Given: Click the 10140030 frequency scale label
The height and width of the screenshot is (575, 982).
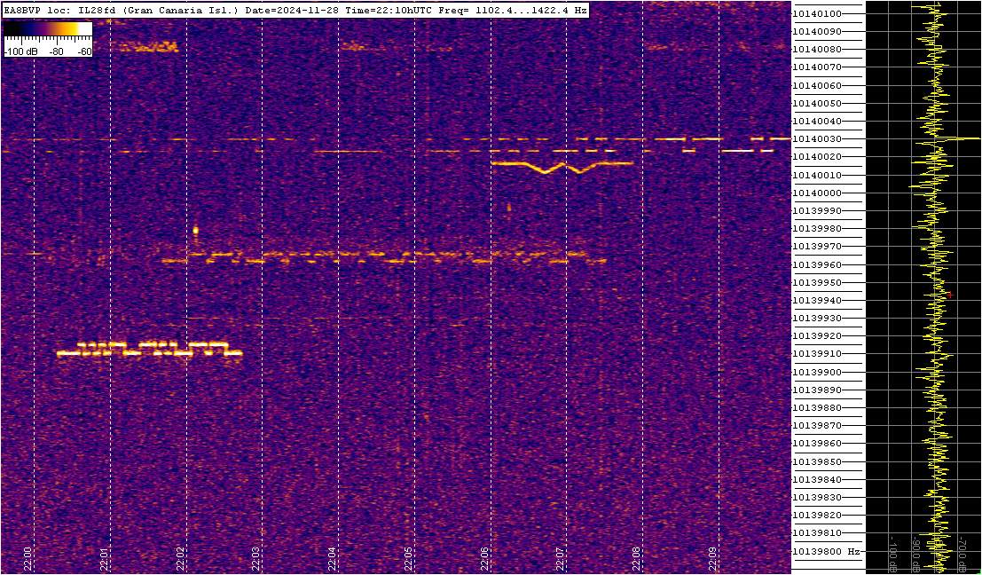Looking at the screenshot, I should coord(817,139).
